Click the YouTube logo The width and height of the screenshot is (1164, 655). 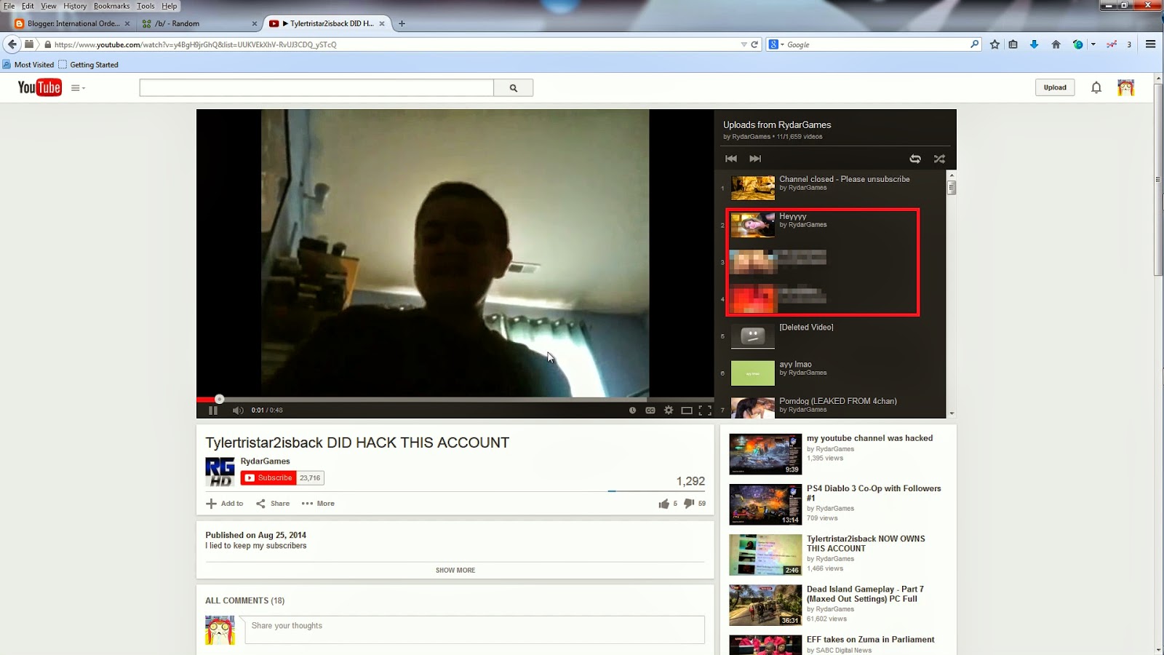point(39,87)
